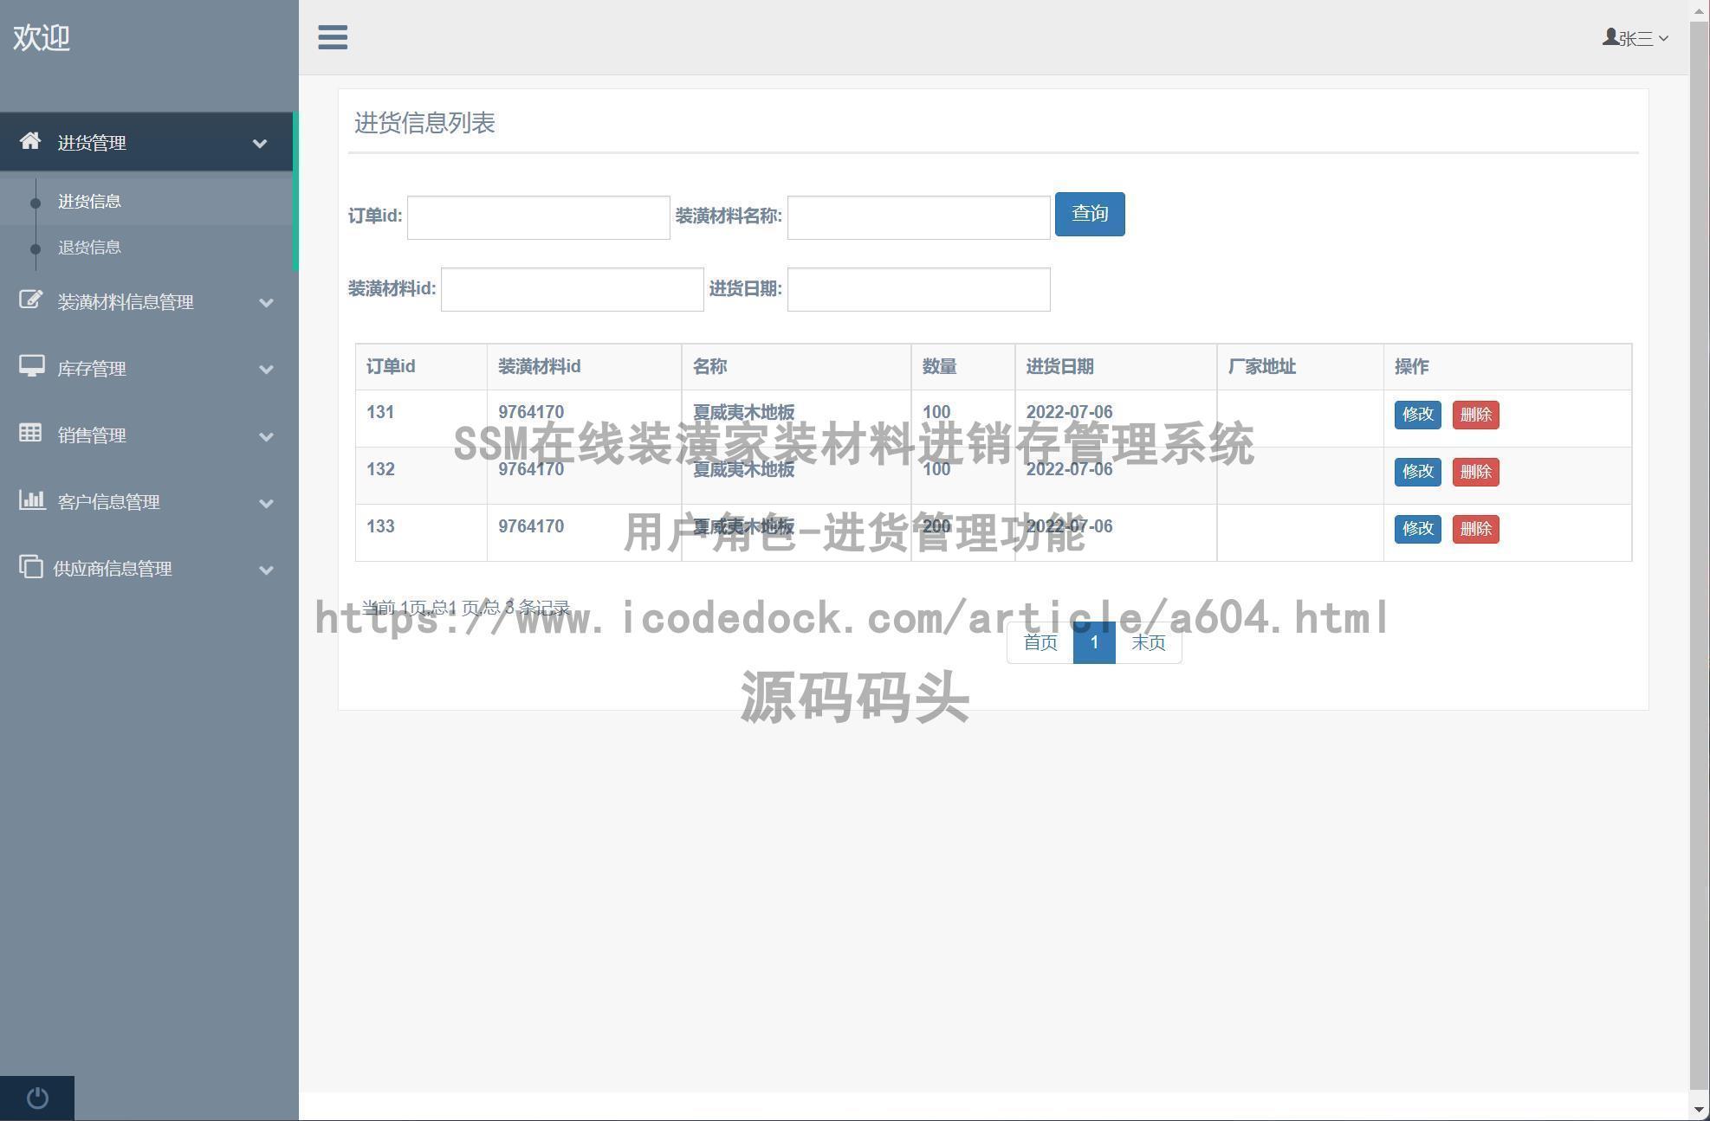Image resolution: width=1710 pixels, height=1121 pixels.
Task: Click 删除 on order 133
Action: [1475, 529]
